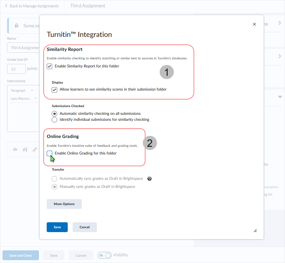The height and width of the screenshot is (263, 285).
Task: Click the background page Cancel button
Action: 81,255
